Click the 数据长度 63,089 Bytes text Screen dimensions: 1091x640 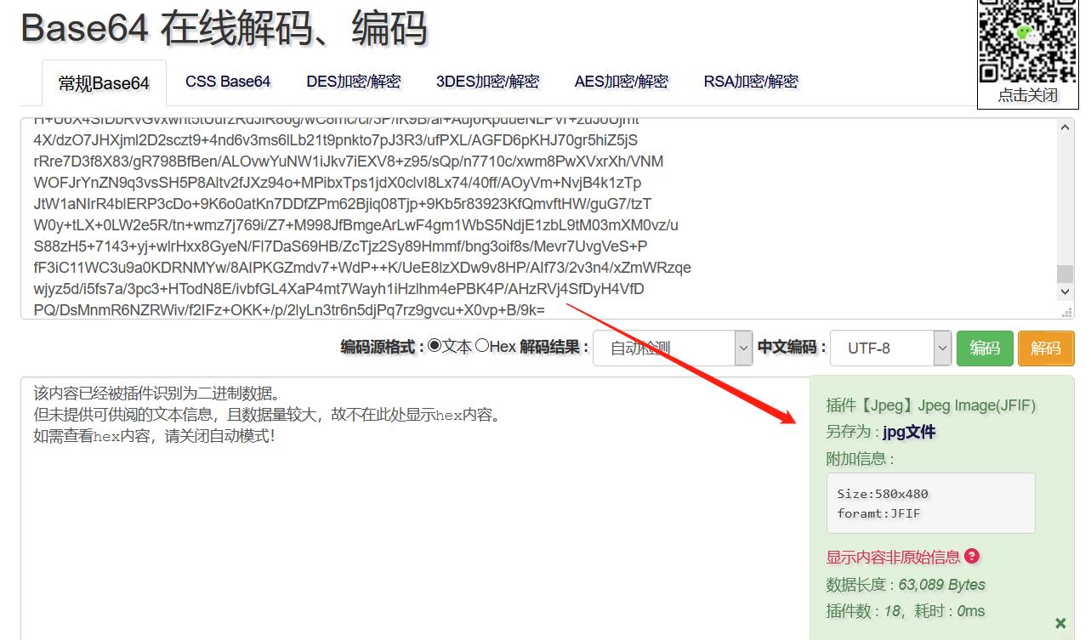click(906, 585)
